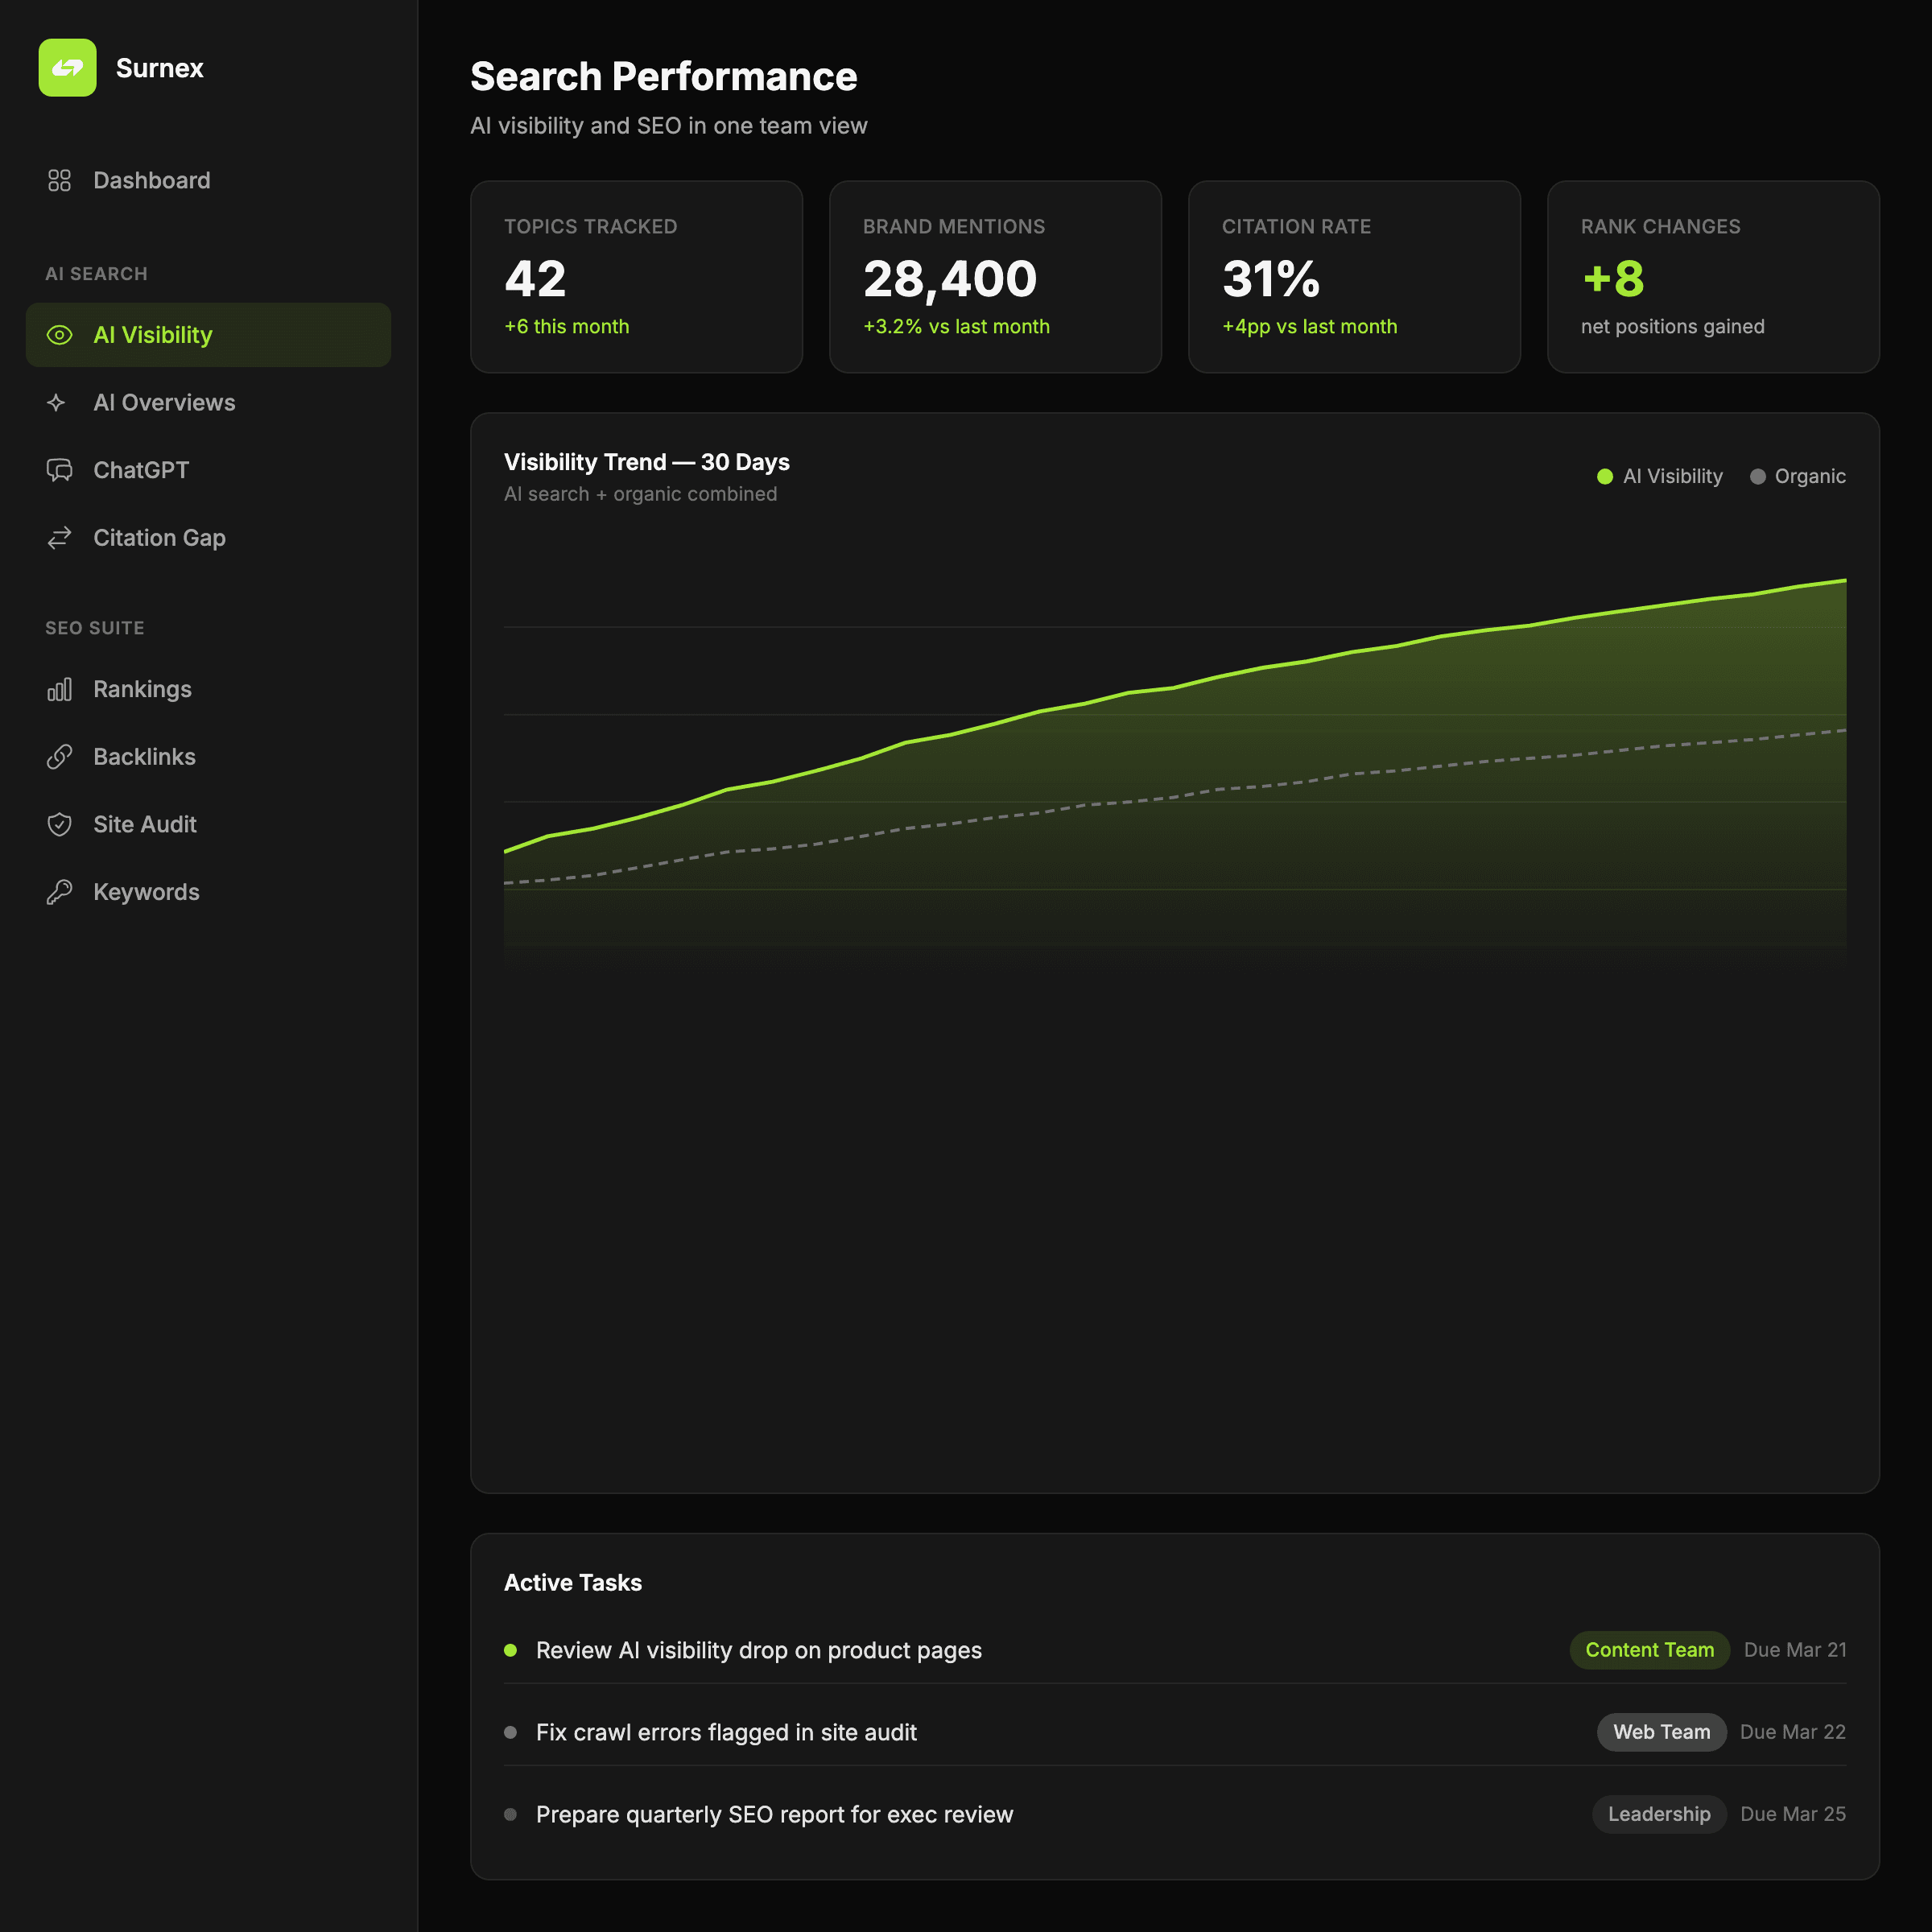Click the AI Visibility eye icon
The width and height of the screenshot is (1932, 1932).
pyautogui.click(x=59, y=335)
